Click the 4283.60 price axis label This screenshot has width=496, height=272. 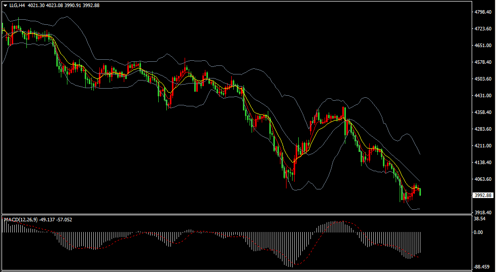tap(483, 129)
